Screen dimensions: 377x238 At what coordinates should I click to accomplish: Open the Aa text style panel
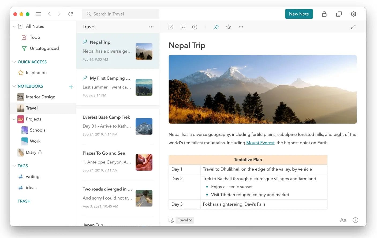pos(343,220)
